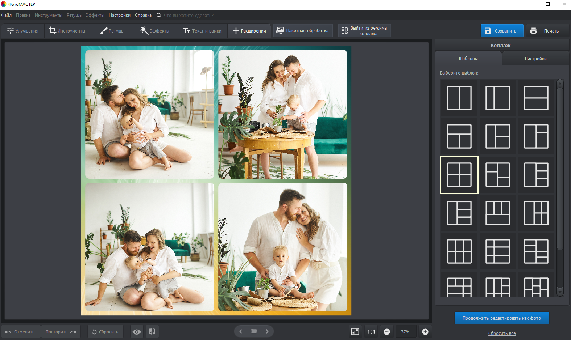Open the Улучшения enhancements panel
This screenshot has height=340, width=571.
click(22, 31)
